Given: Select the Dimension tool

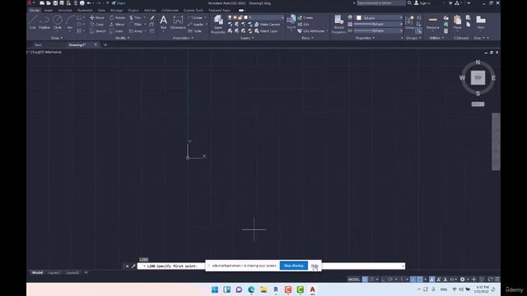Looking at the screenshot, I should pos(178,22).
